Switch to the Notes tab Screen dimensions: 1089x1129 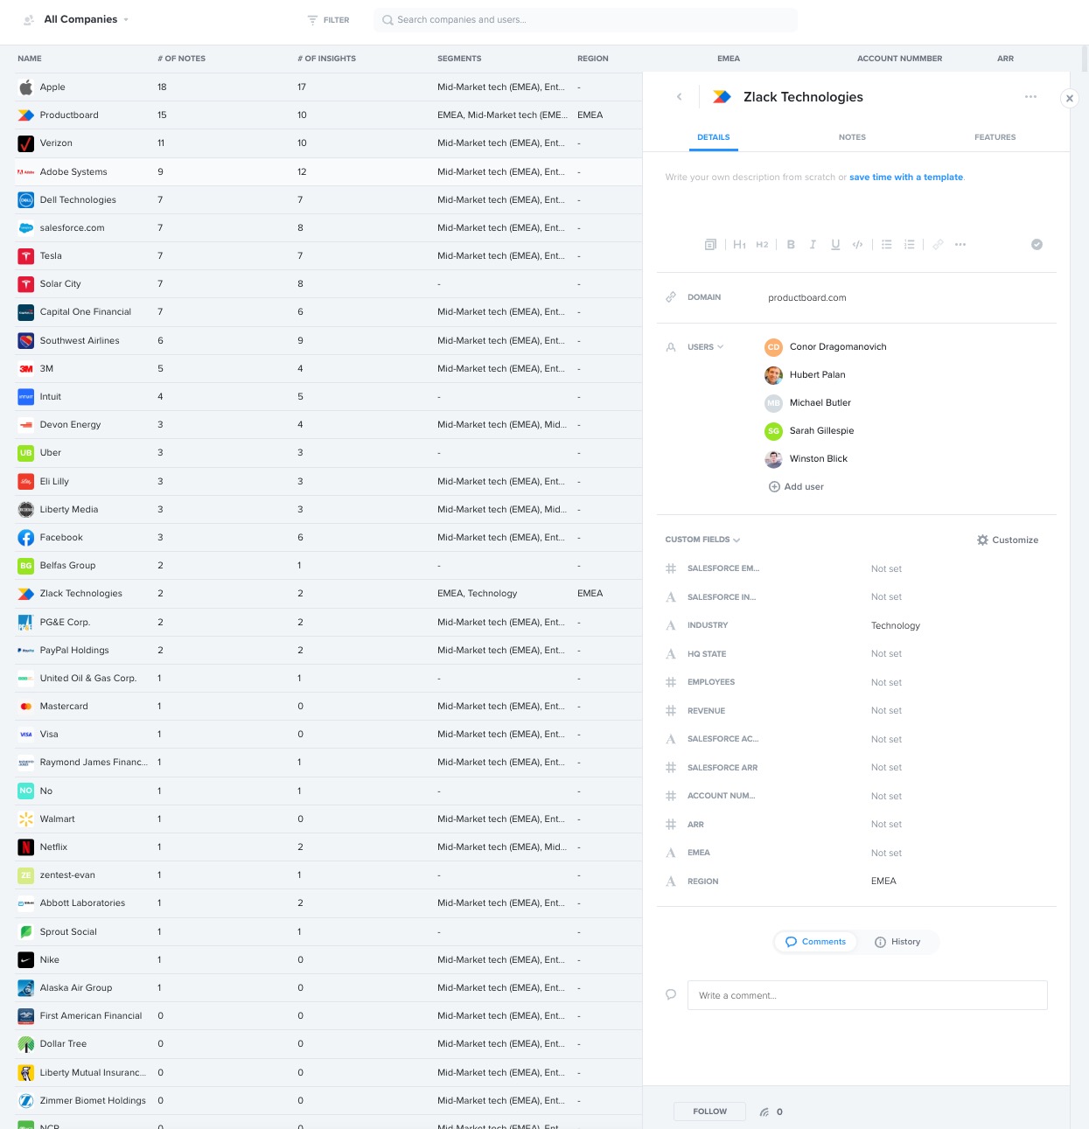click(x=852, y=137)
